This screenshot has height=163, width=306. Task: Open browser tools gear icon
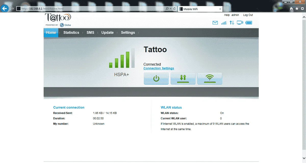302,9
